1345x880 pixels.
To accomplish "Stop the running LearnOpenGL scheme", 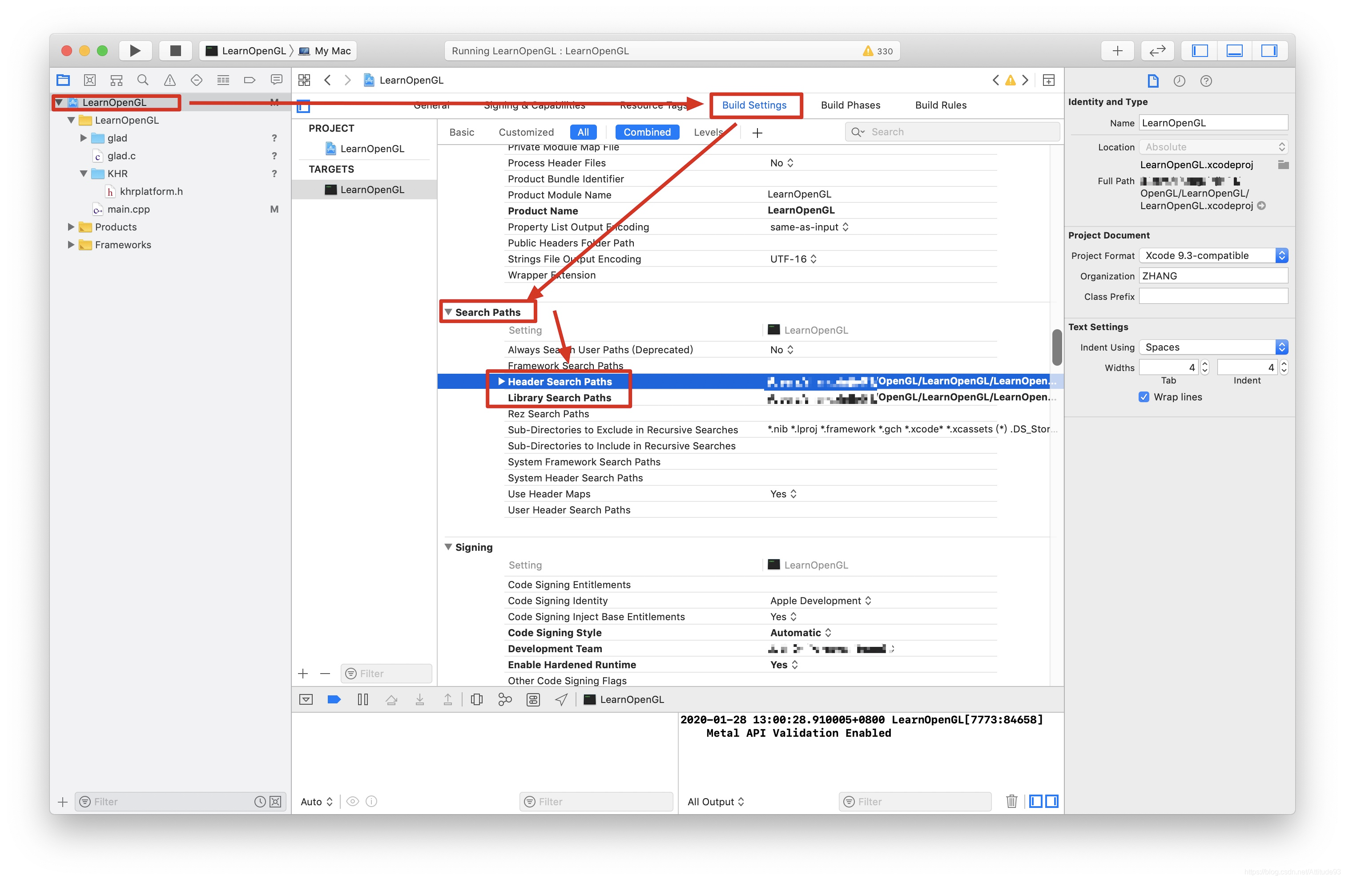I will 175,50.
